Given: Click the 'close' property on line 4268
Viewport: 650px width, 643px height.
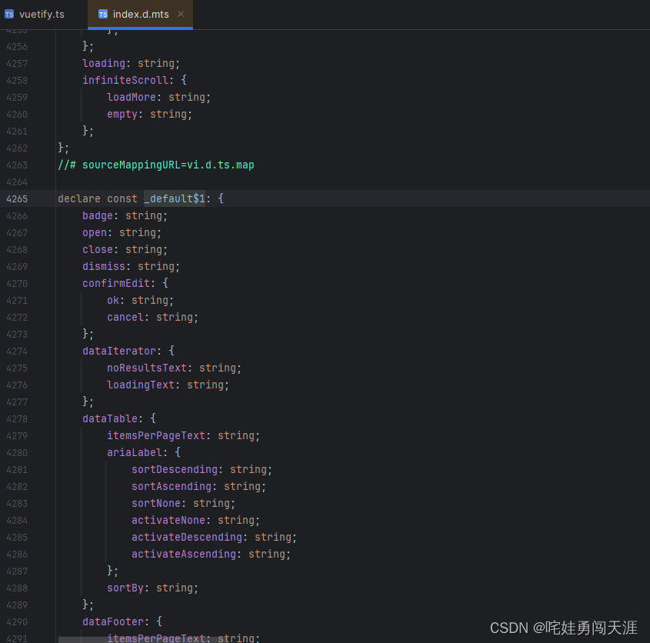Looking at the screenshot, I should click(x=98, y=249).
